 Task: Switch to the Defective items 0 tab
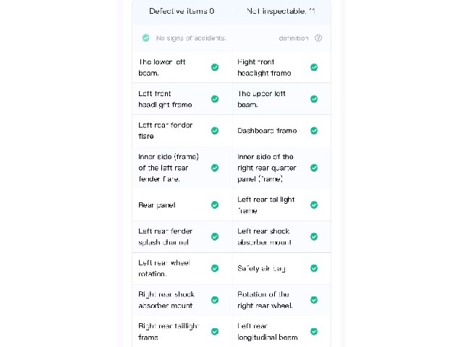(x=182, y=12)
